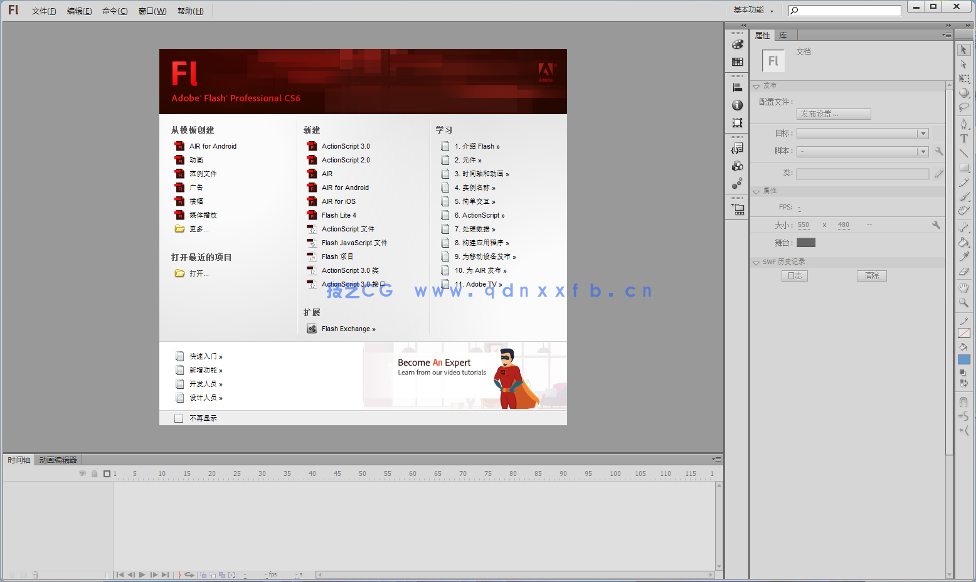Select the Text tool
Screen dimensions: 976x582
(964, 138)
